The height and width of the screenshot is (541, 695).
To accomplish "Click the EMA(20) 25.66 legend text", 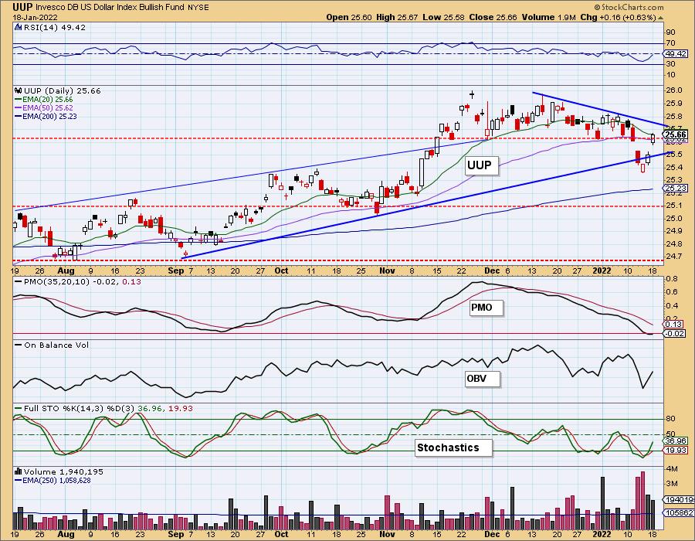I will [48, 100].
